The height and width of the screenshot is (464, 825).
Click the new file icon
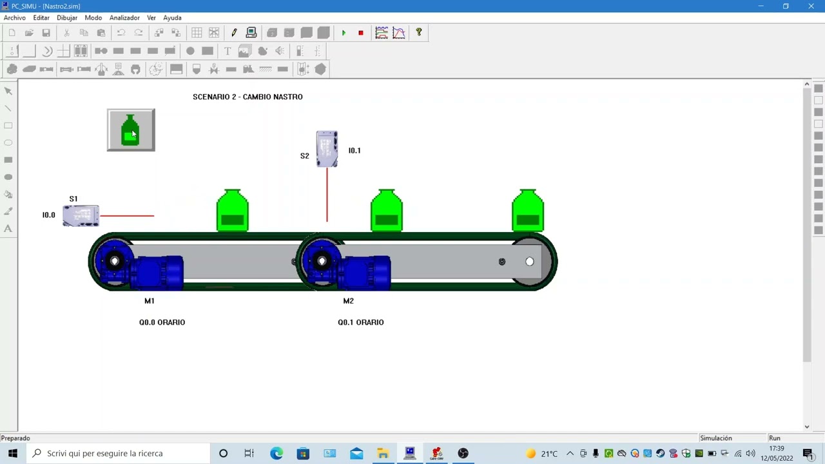pyautogui.click(x=12, y=33)
